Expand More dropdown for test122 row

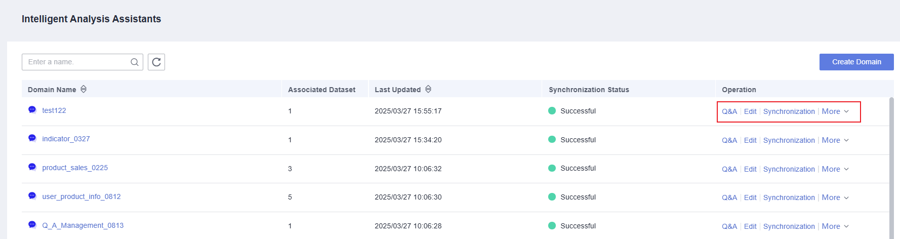click(835, 111)
